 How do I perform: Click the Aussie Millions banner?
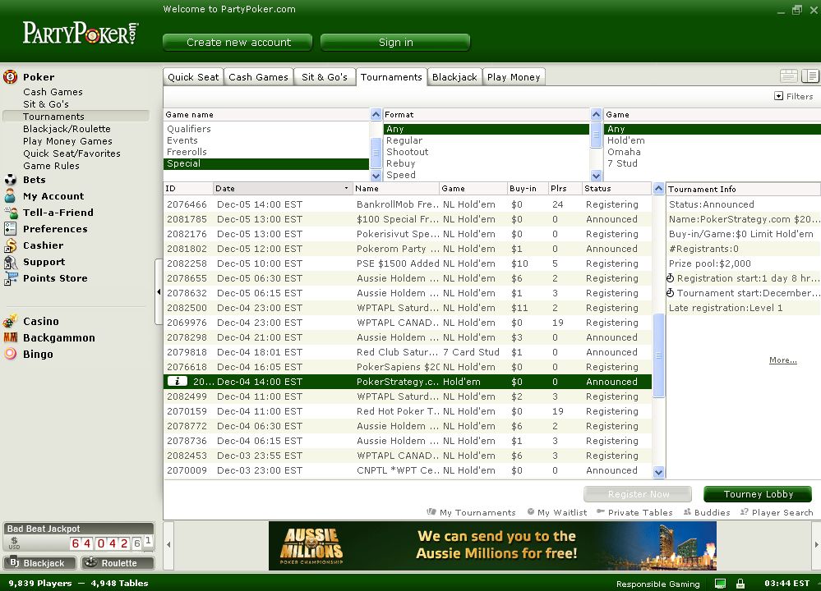click(x=492, y=546)
